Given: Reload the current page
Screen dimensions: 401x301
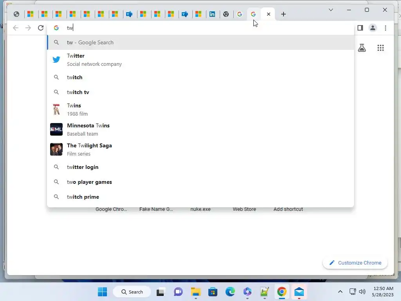Looking at the screenshot, I should (41, 28).
